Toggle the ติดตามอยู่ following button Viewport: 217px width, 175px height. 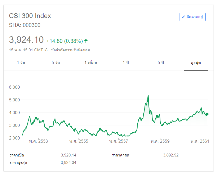192,17
